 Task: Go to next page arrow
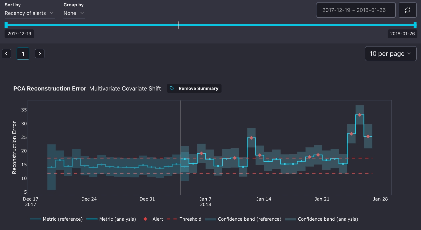tap(40, 54)
